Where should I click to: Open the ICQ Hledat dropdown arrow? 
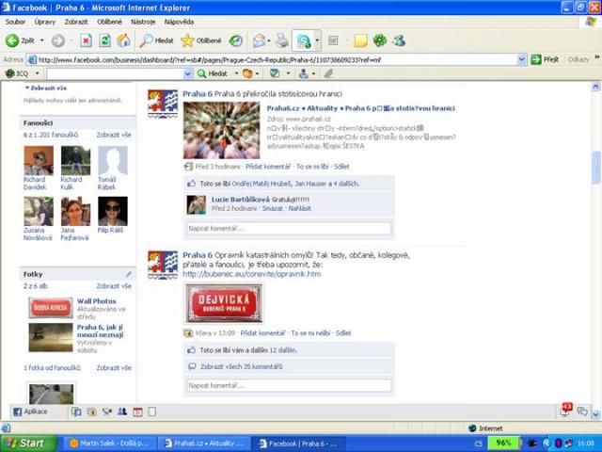tap(236, 73)
